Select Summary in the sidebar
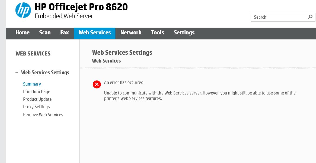The width and height of the screenshot is (316, 163). click(x=32, y=84)
